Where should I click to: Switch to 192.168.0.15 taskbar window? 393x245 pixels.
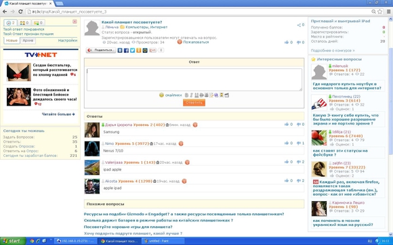[x=75, y=241]
